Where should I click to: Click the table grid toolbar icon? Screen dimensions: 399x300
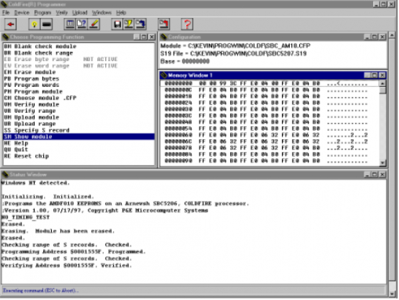[x=70, y=25]
